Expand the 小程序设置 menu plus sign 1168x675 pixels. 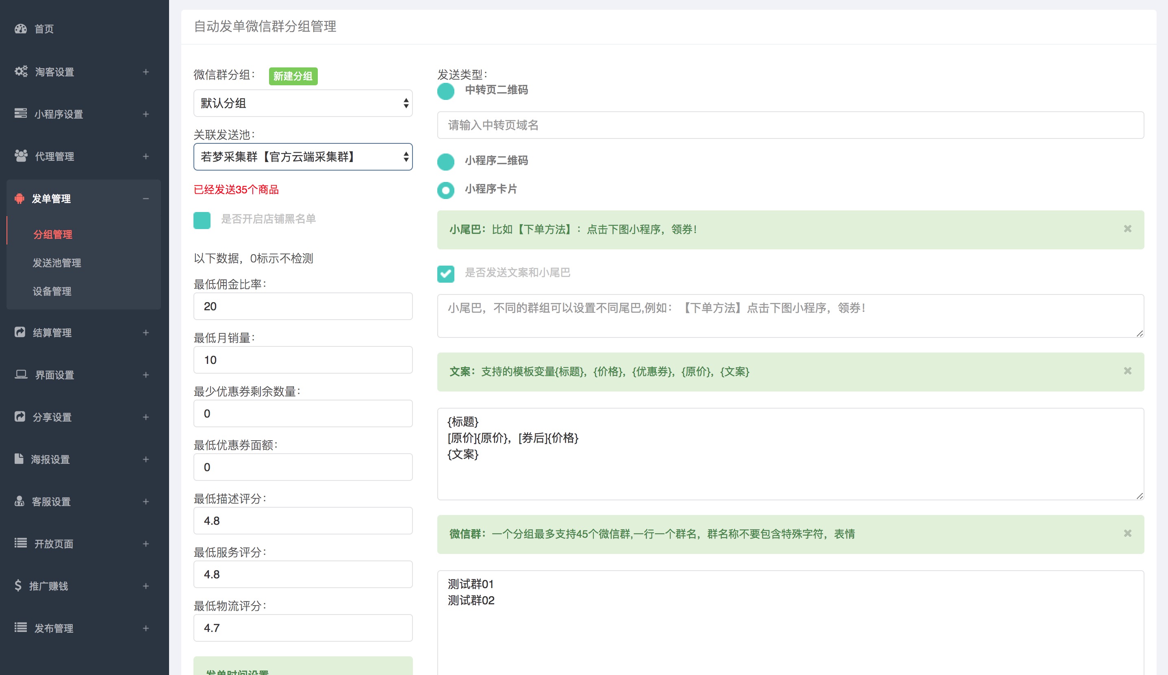(145, 114)
